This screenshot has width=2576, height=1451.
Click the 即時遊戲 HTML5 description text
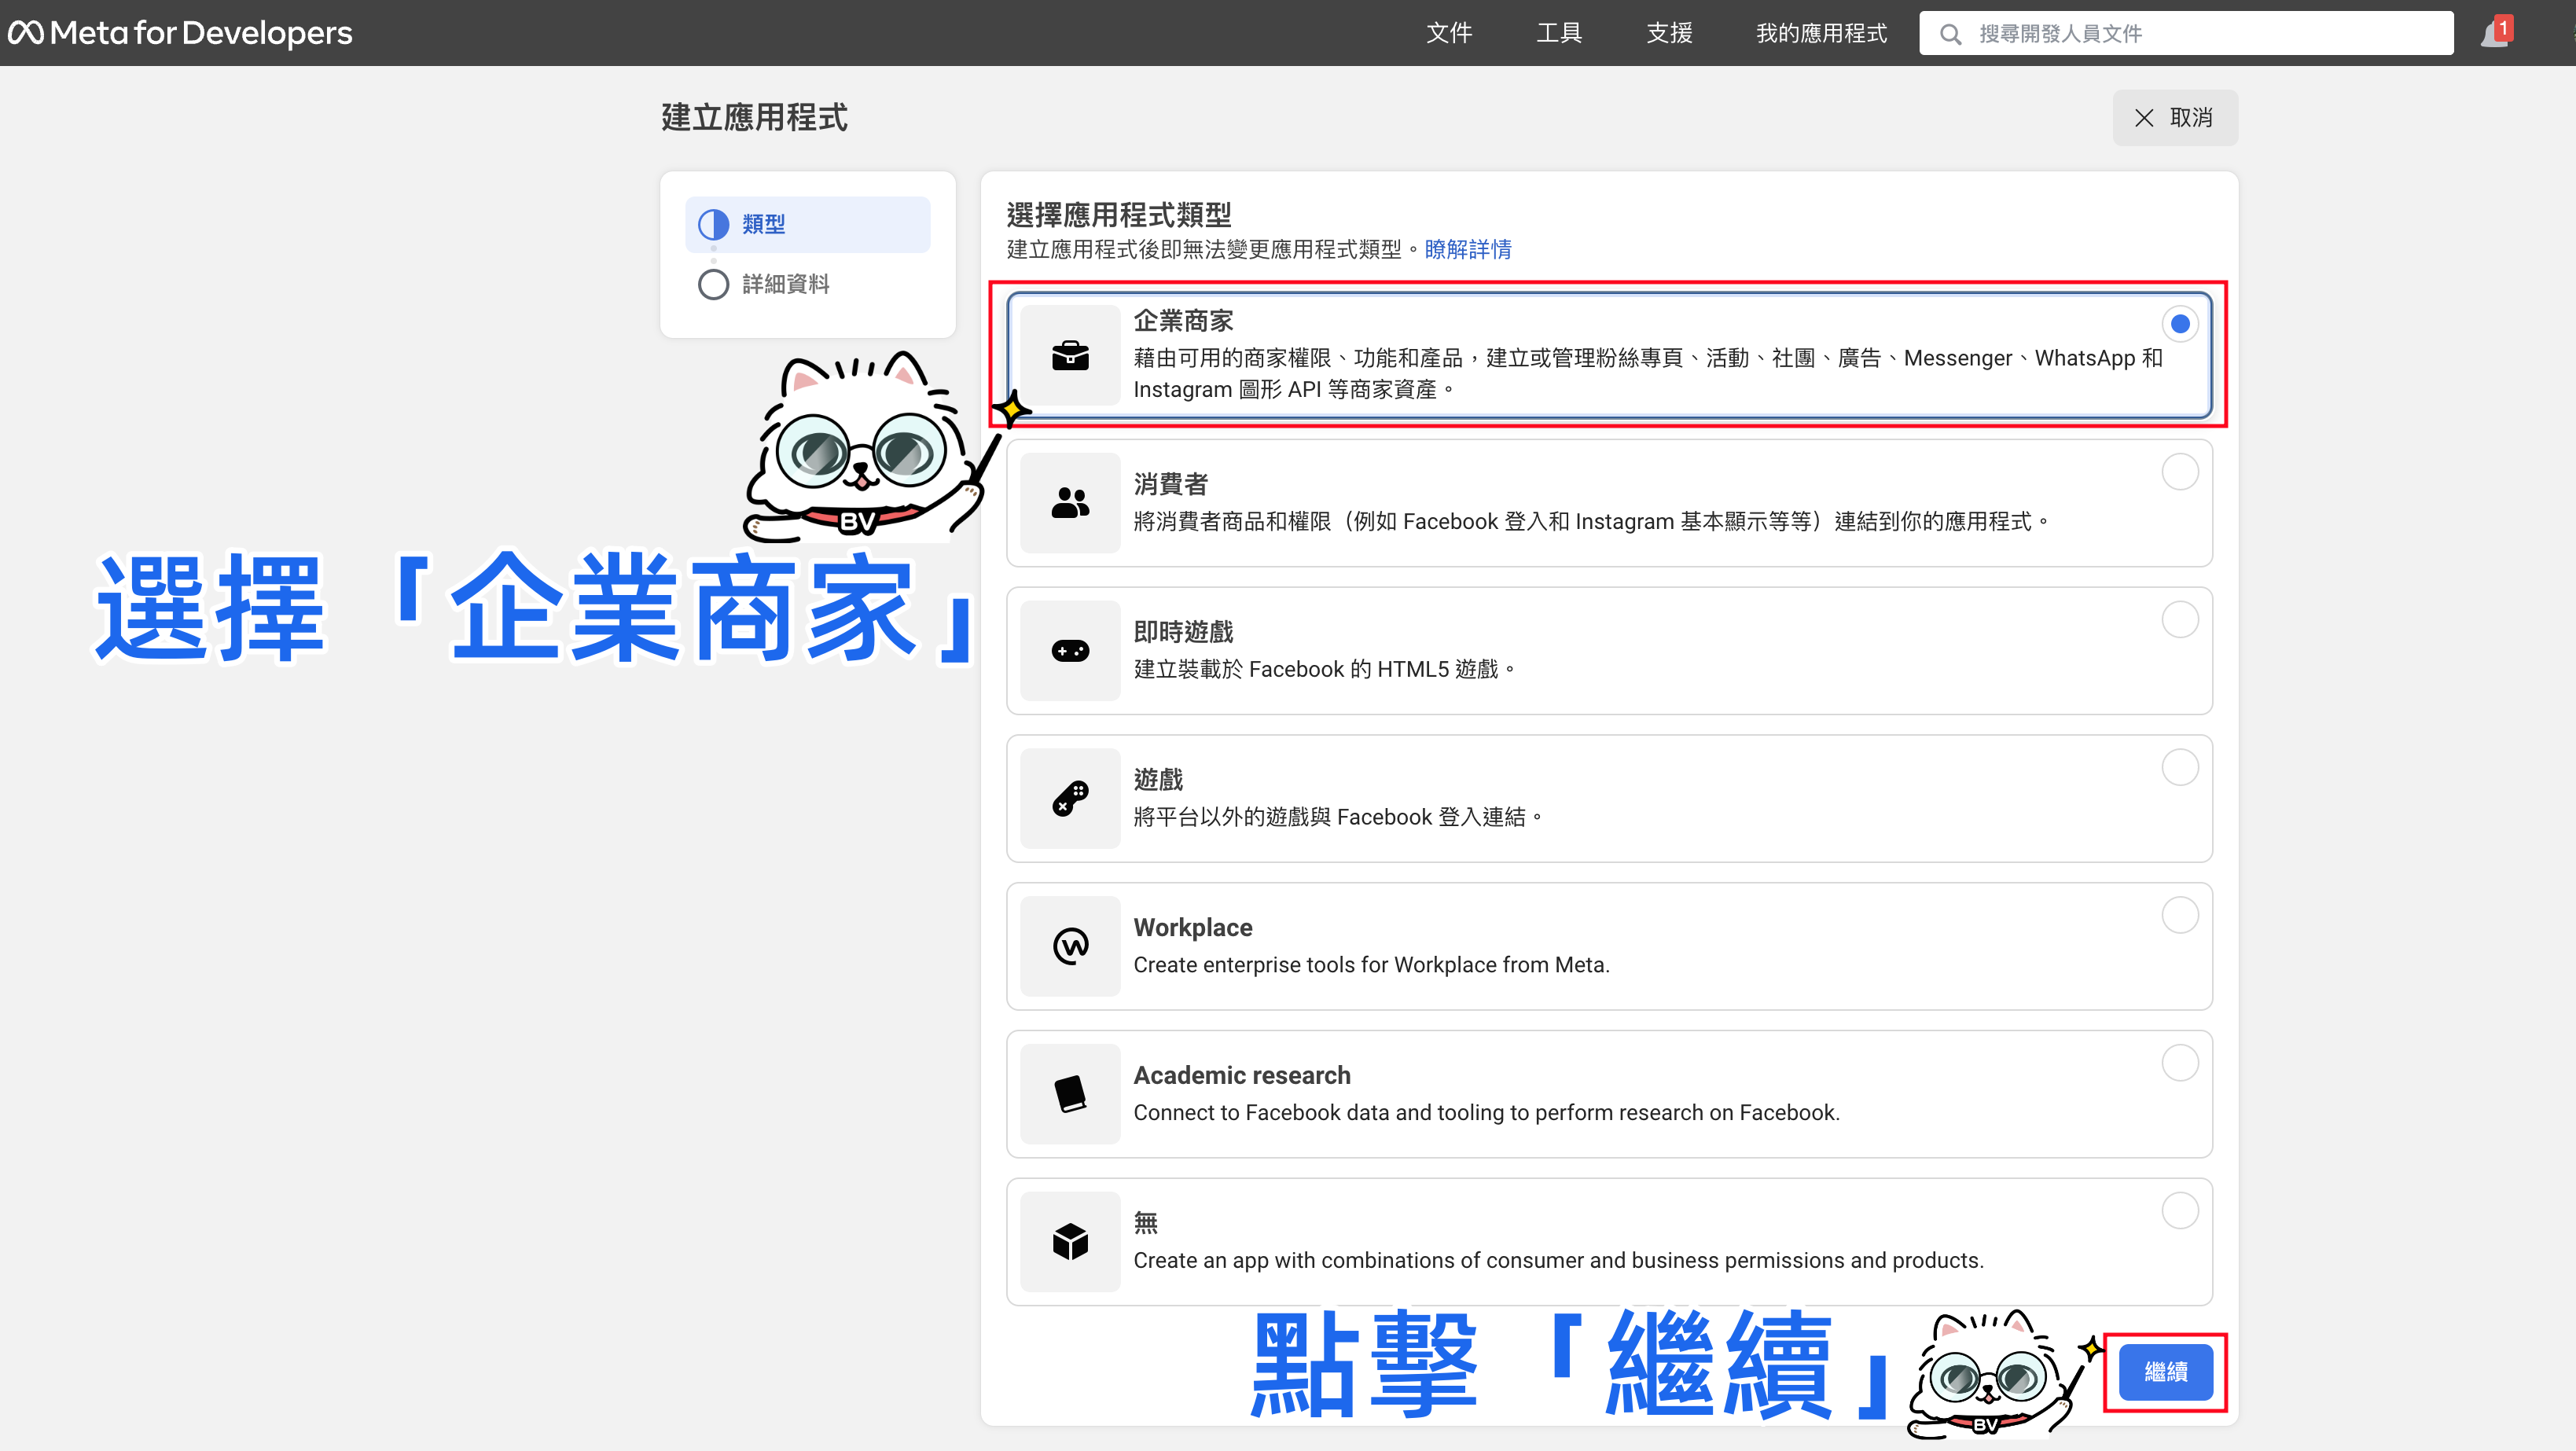point(1325,669)
